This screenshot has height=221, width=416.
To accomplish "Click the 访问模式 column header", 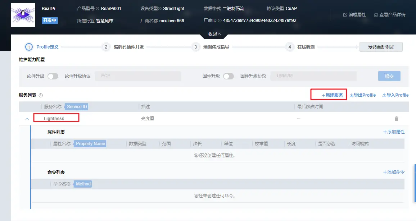I will coord(360,144).
